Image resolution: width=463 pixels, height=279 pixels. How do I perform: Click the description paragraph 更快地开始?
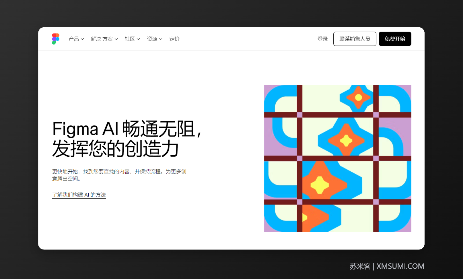pyautogui.click(x=119, y=175)
